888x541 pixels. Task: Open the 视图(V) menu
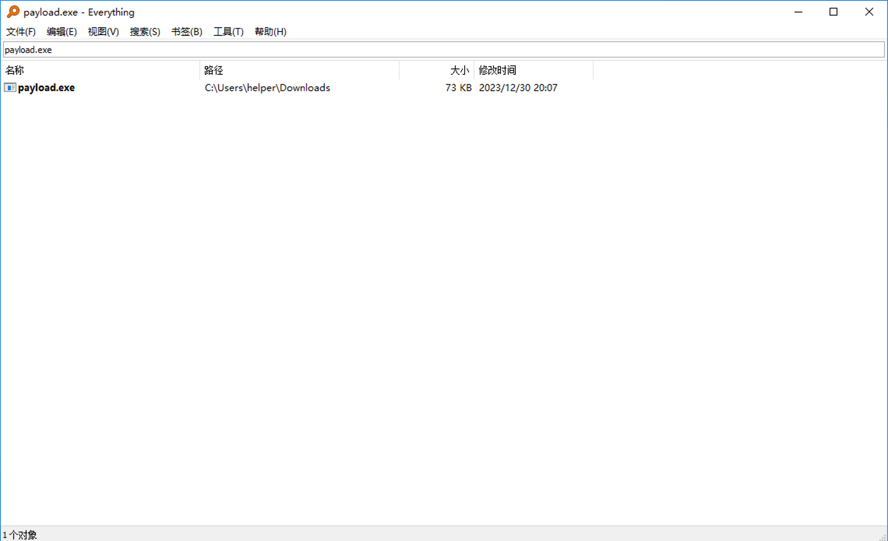tap(103, 32)
